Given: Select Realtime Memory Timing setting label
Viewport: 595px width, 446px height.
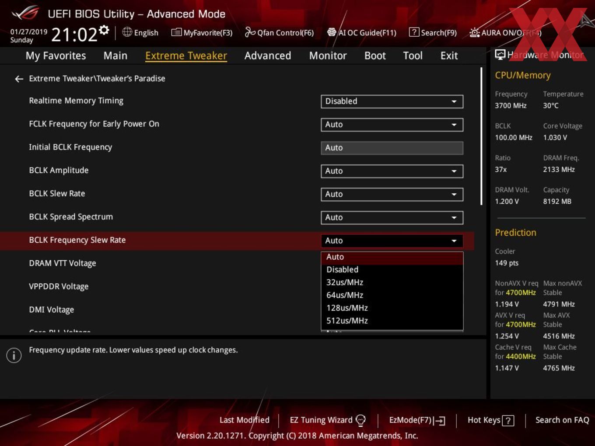Looking at the screenshot, I should tap(76, 101).
